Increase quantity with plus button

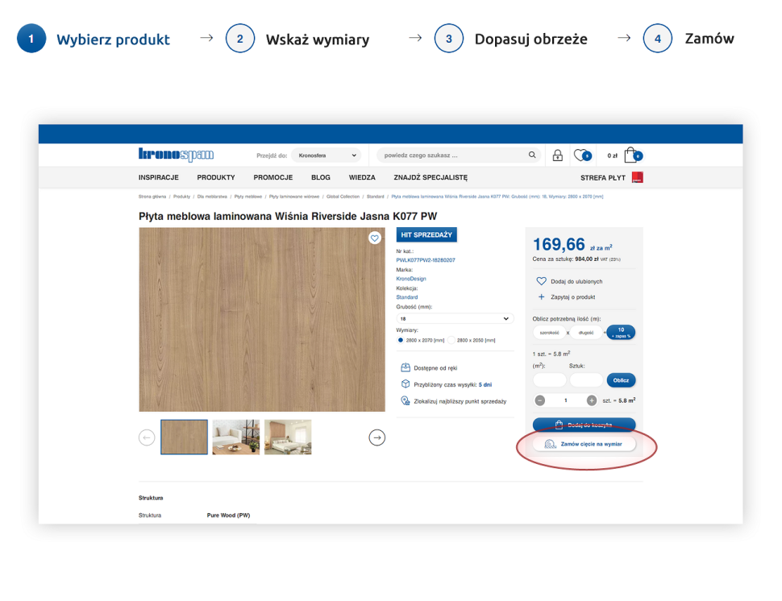pos(592,400)
